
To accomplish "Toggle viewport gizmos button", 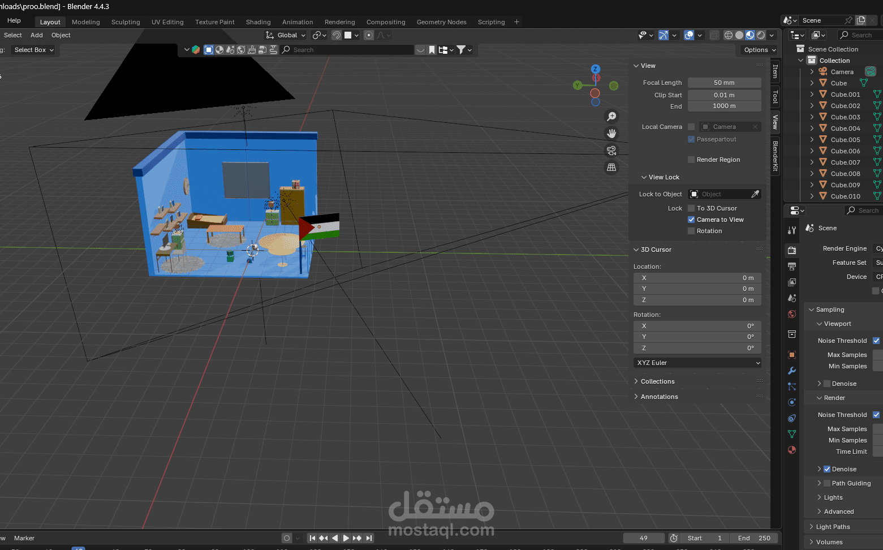I will point(664,35).
